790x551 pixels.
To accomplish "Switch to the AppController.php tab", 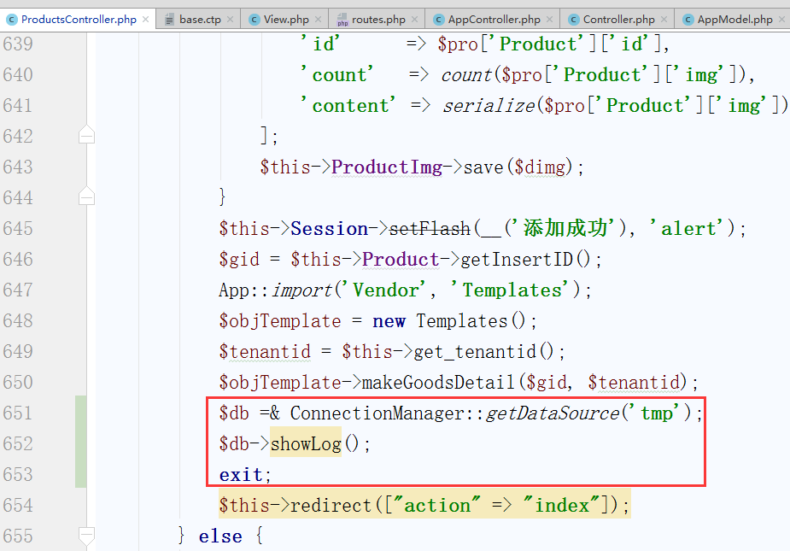I will click(494, 19).
